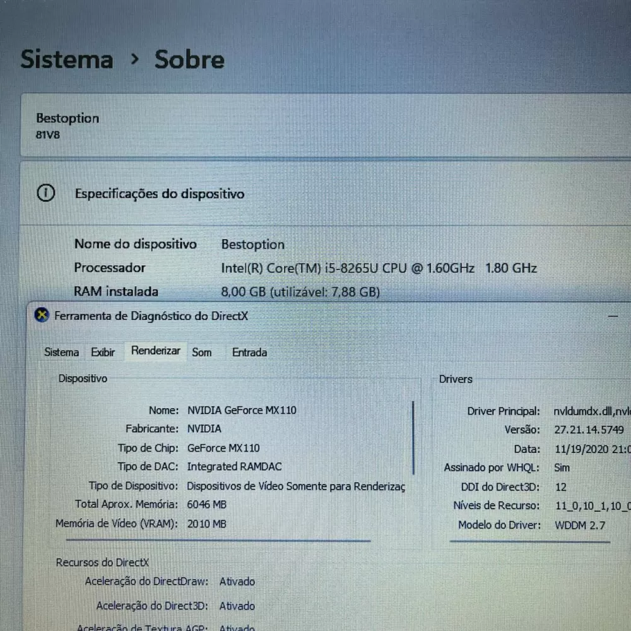Click Ativado next to Aceleração do Direct3D
The image size is (631, 631).
point(237,606)
